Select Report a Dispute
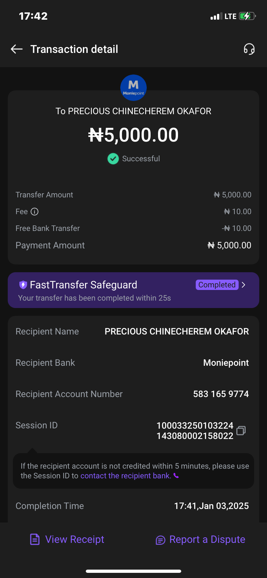The height and width of the screenshot is (578, 267). (x=207, y=539)
